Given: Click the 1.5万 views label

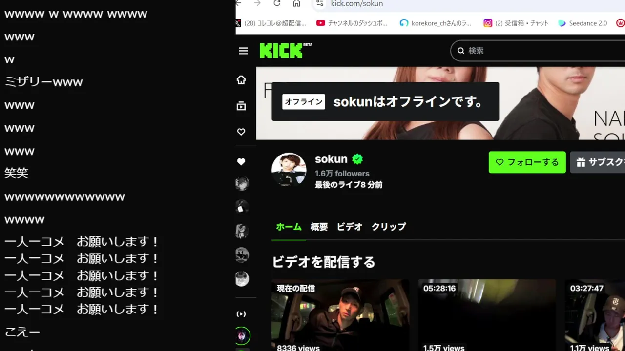Looking at the screenshot, I should (443, 348).
